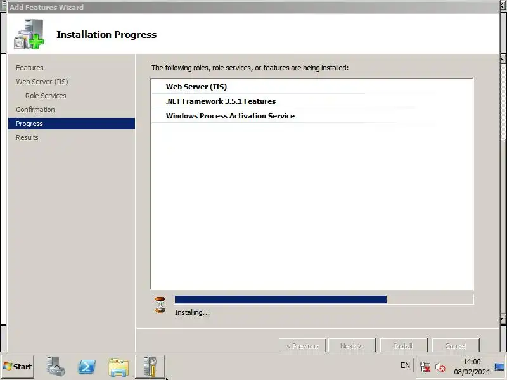Image resolution: width=507 pixels, height=380 pixels.
Task: Click the background window scrollbar down arrow
Action: tap(503, 319)
